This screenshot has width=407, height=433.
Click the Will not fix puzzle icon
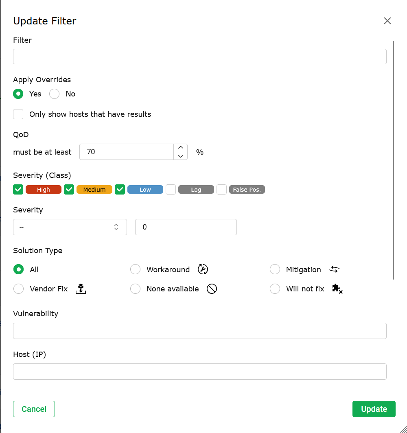(337, 289)
